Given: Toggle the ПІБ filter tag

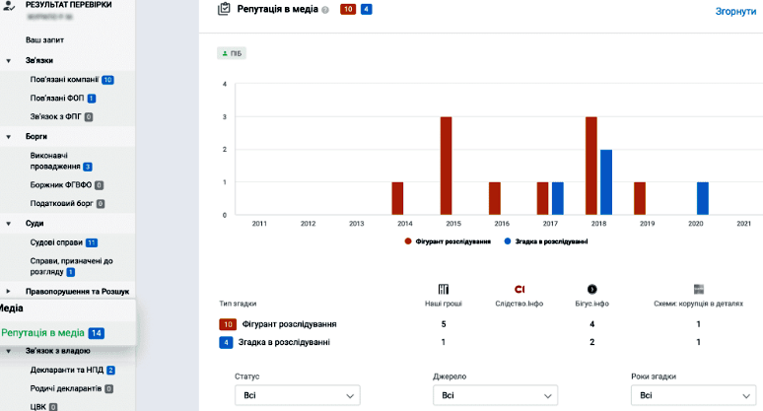Looking at the screenshot, I should 231,52.
